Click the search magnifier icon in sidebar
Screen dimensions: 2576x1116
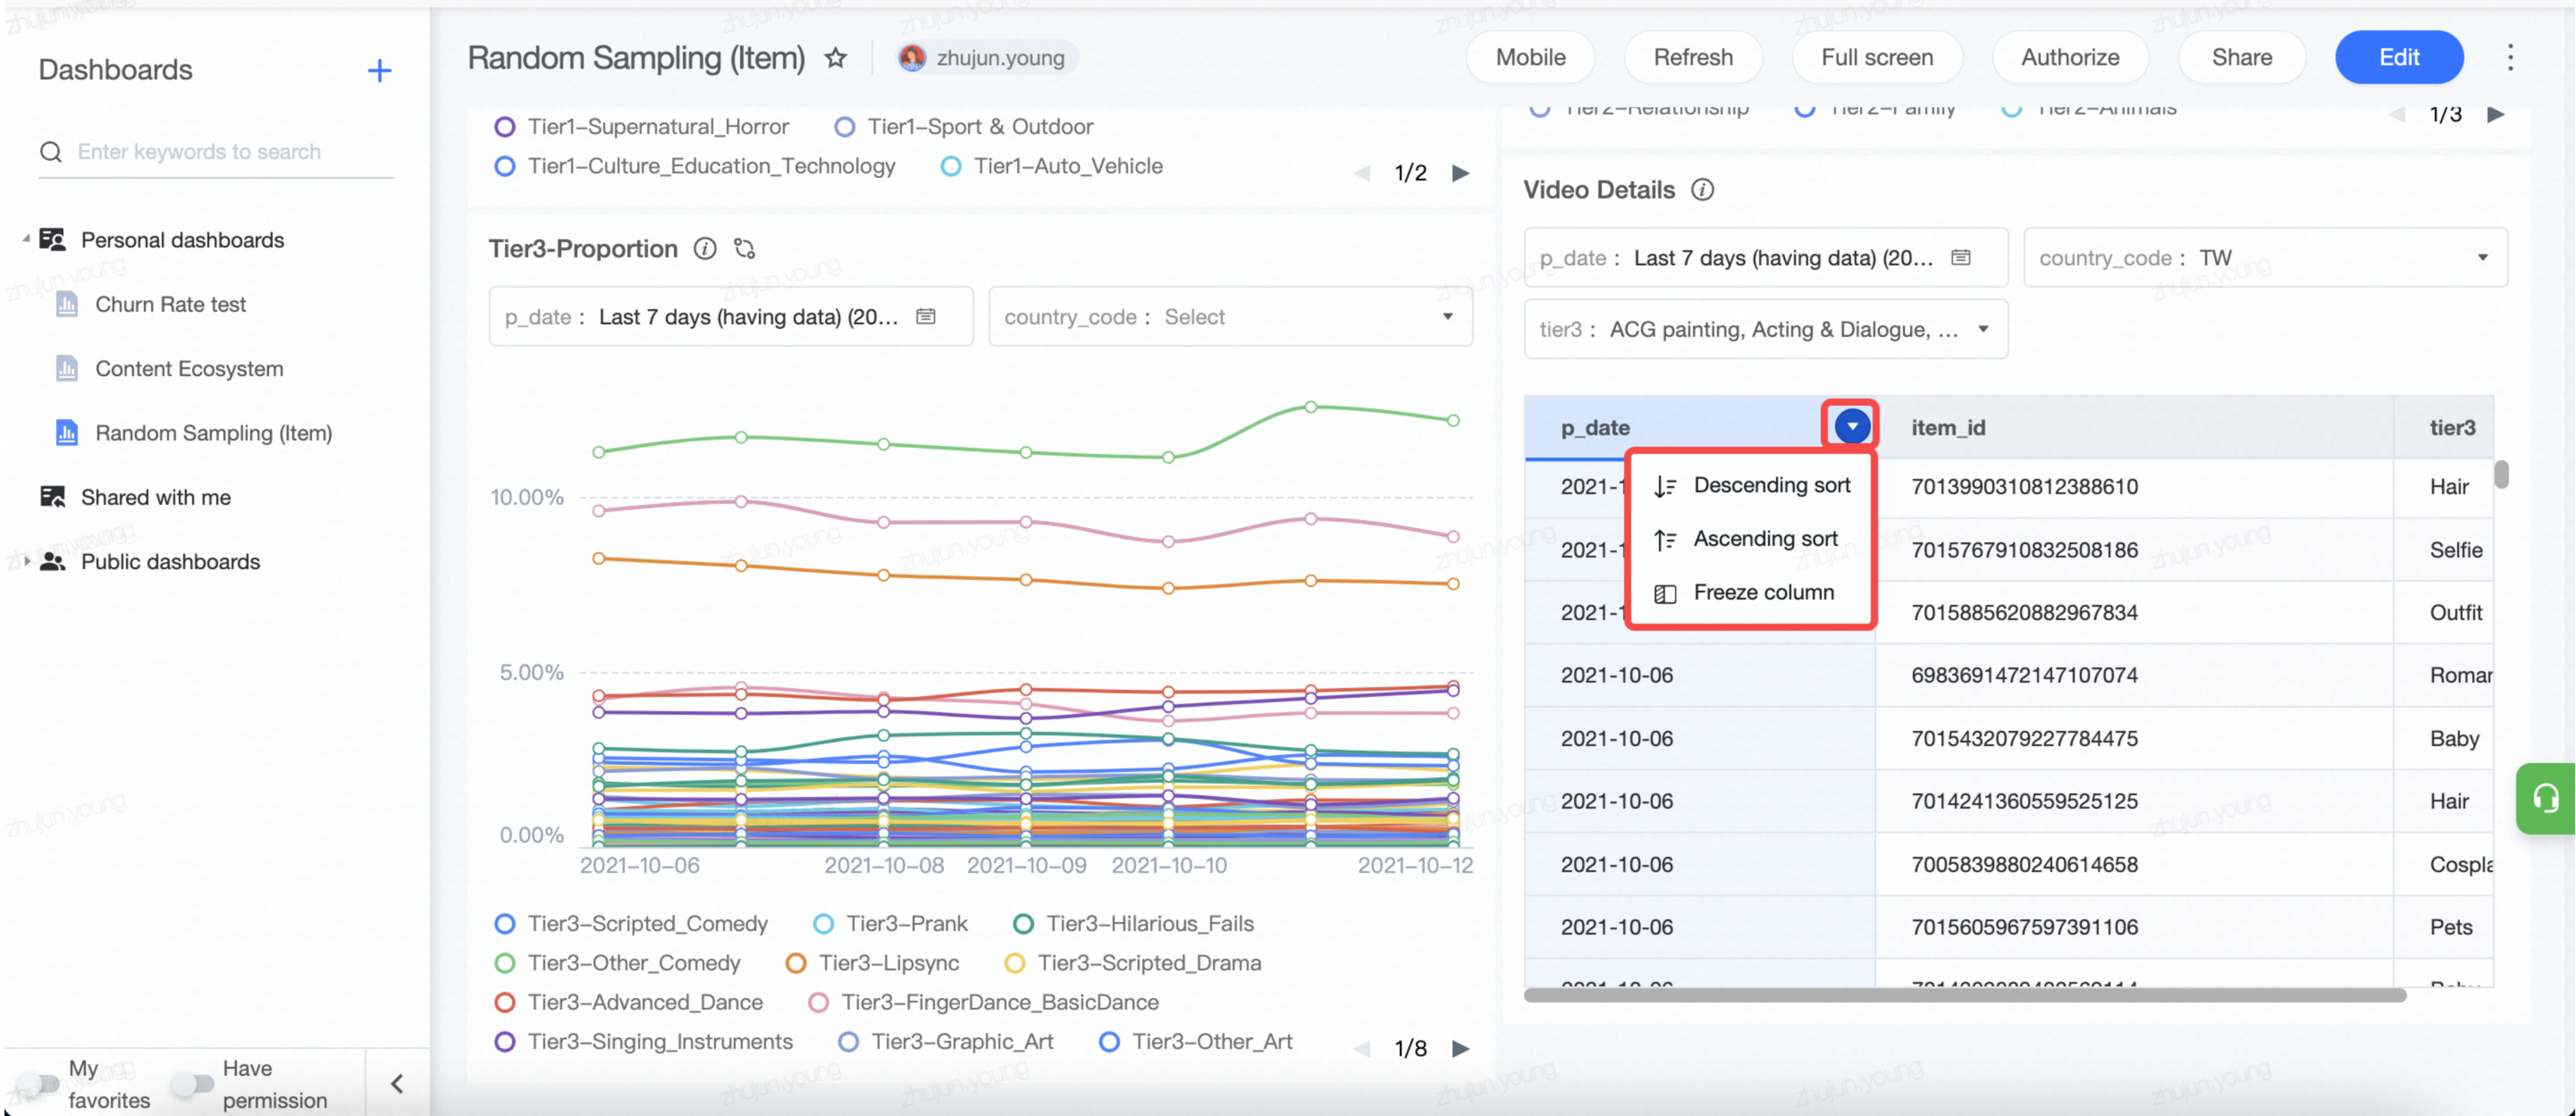pyautogui.click(x=51, y=152)
